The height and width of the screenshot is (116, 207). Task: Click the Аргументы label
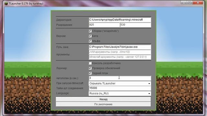[63, 54]
